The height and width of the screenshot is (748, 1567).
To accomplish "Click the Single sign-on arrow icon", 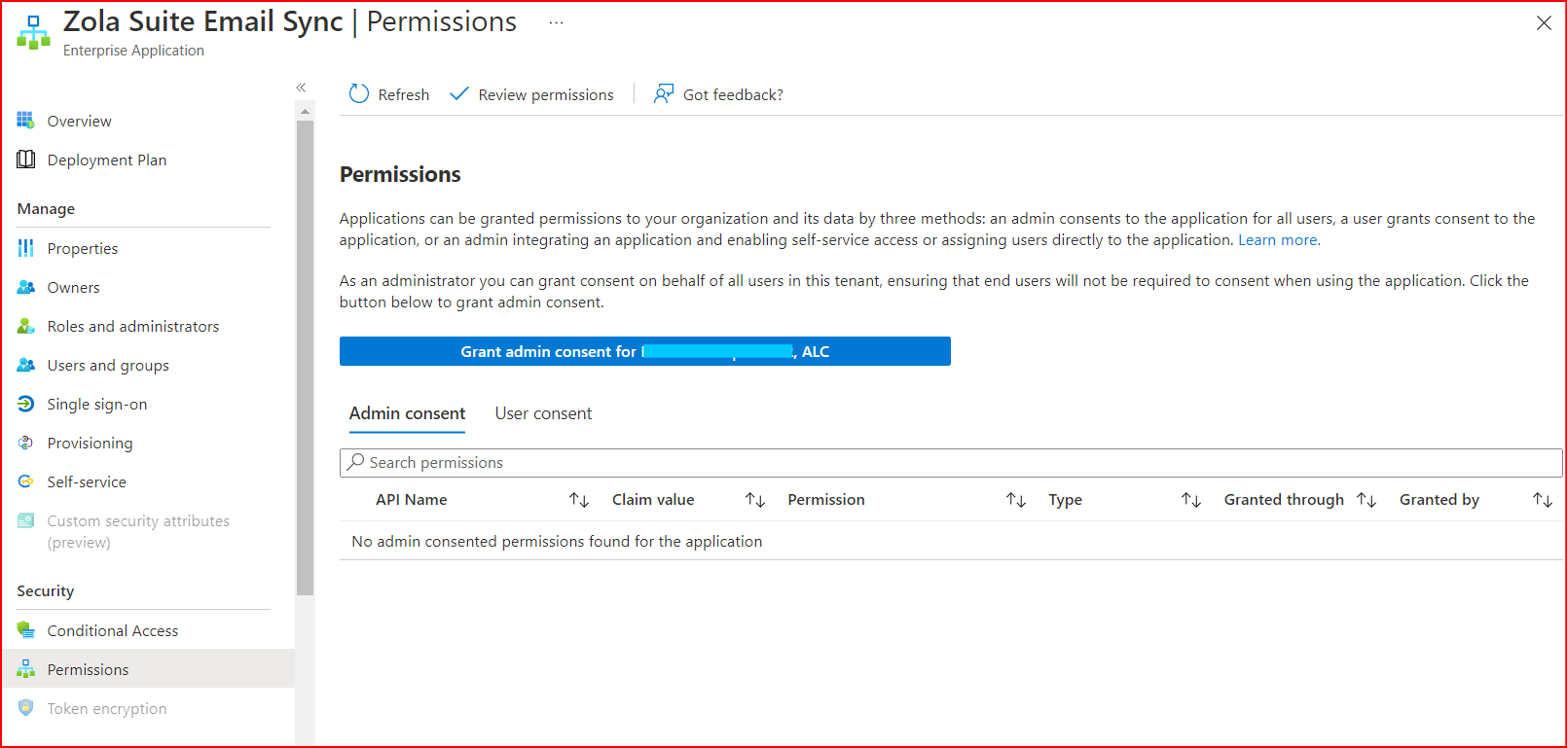I will [25, 404].
